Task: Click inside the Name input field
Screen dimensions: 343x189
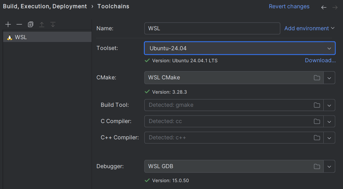Action: pyautogui.click(x=212, y=28)
